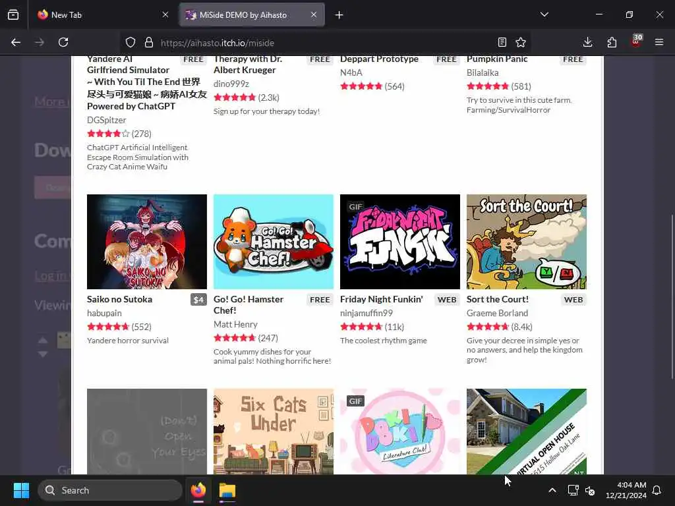Click the Pumpkin Panic title
675x506 pixels.
click(497, 59)
